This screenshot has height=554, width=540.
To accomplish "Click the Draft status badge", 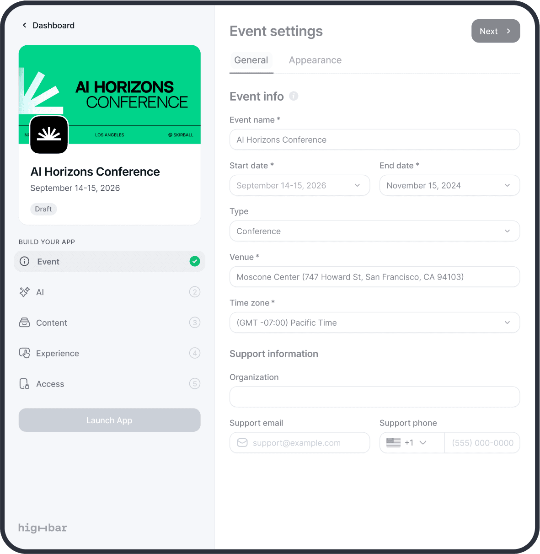I will pyautogui.click(x=43, y=209).
